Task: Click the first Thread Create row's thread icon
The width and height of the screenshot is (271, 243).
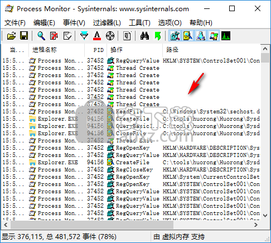Action: tap(110, 68)
